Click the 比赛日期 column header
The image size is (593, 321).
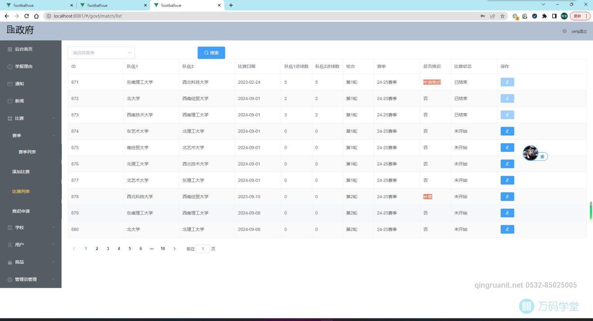point(246,67)
